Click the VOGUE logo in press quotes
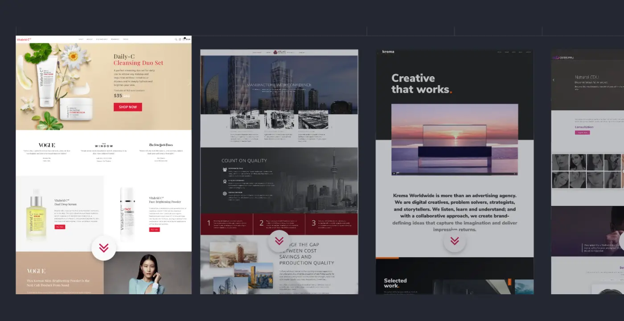 pyautogui.click(x=47, y=145)
